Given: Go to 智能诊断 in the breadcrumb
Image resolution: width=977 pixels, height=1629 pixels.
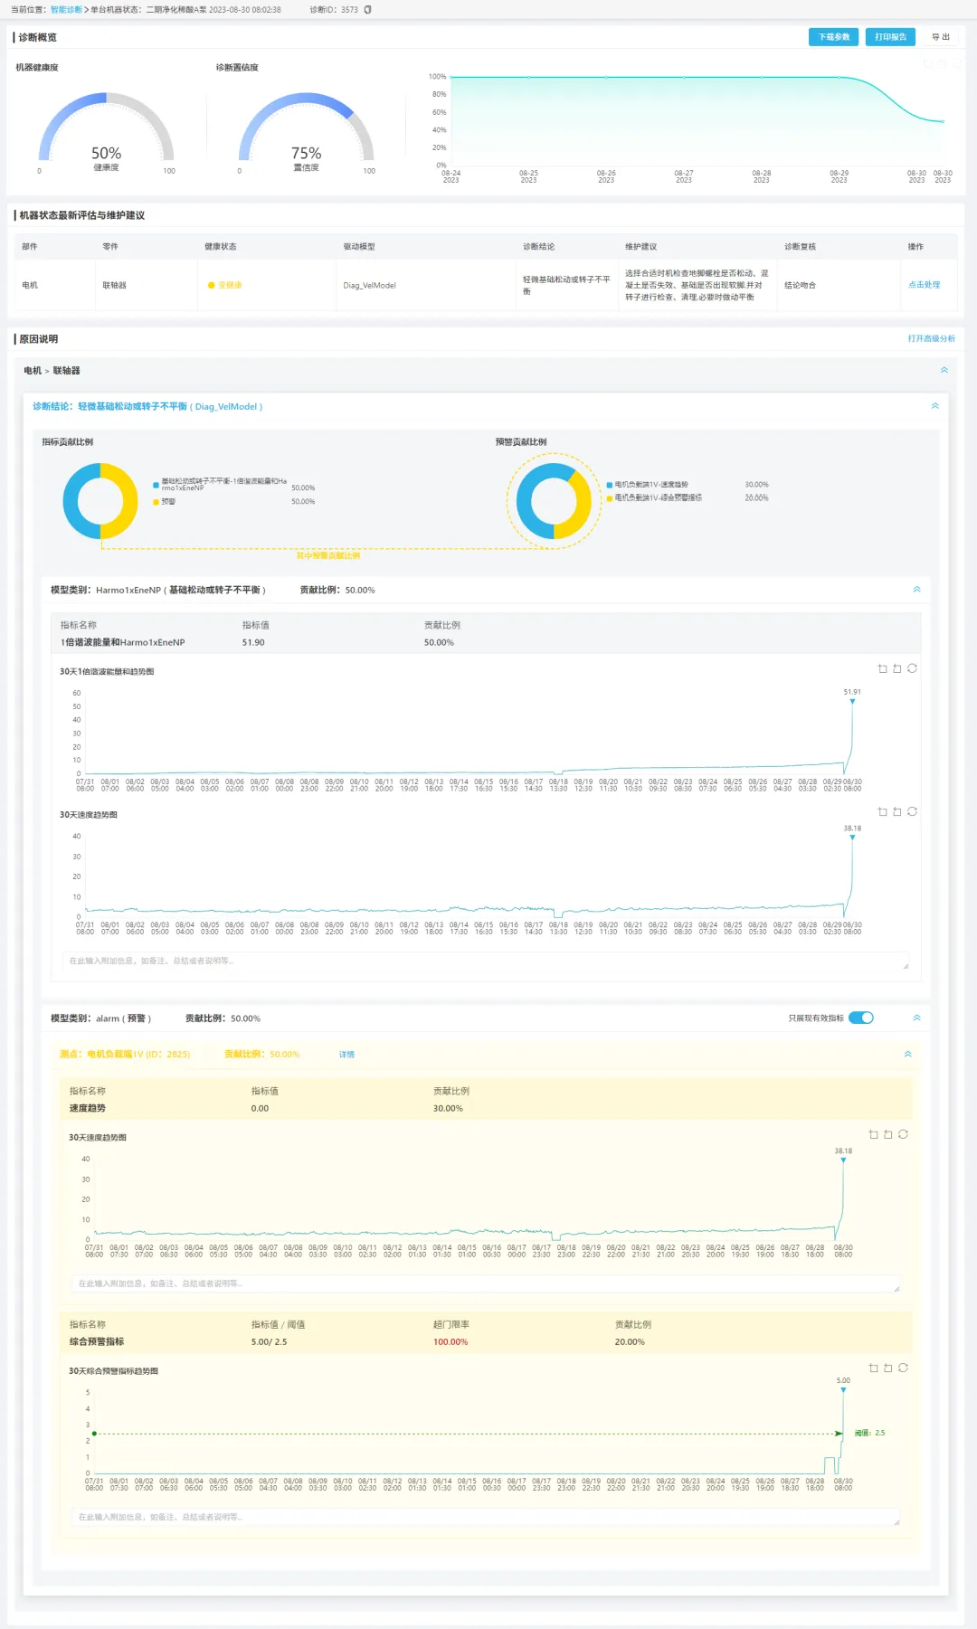Looking at the screenshot, I should (66, 10).
